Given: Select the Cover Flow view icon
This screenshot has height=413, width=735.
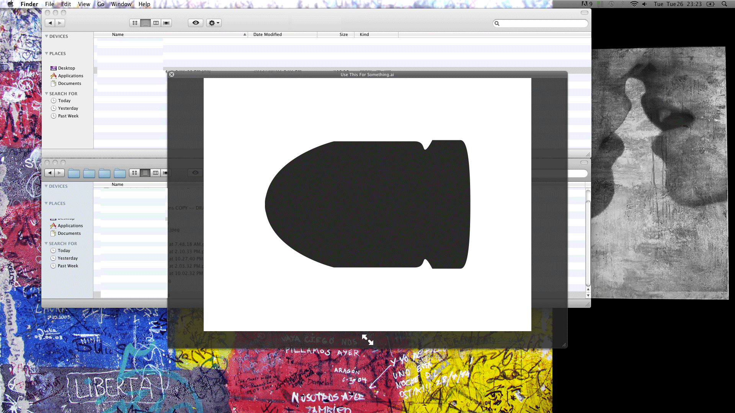Looking at the screenshot, I should tap(166, 23).
